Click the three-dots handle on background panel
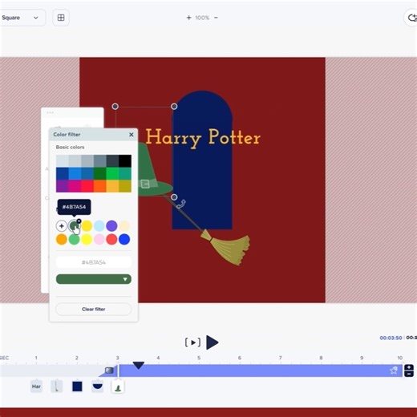417x417 pixels. click(x=50, y=112)
